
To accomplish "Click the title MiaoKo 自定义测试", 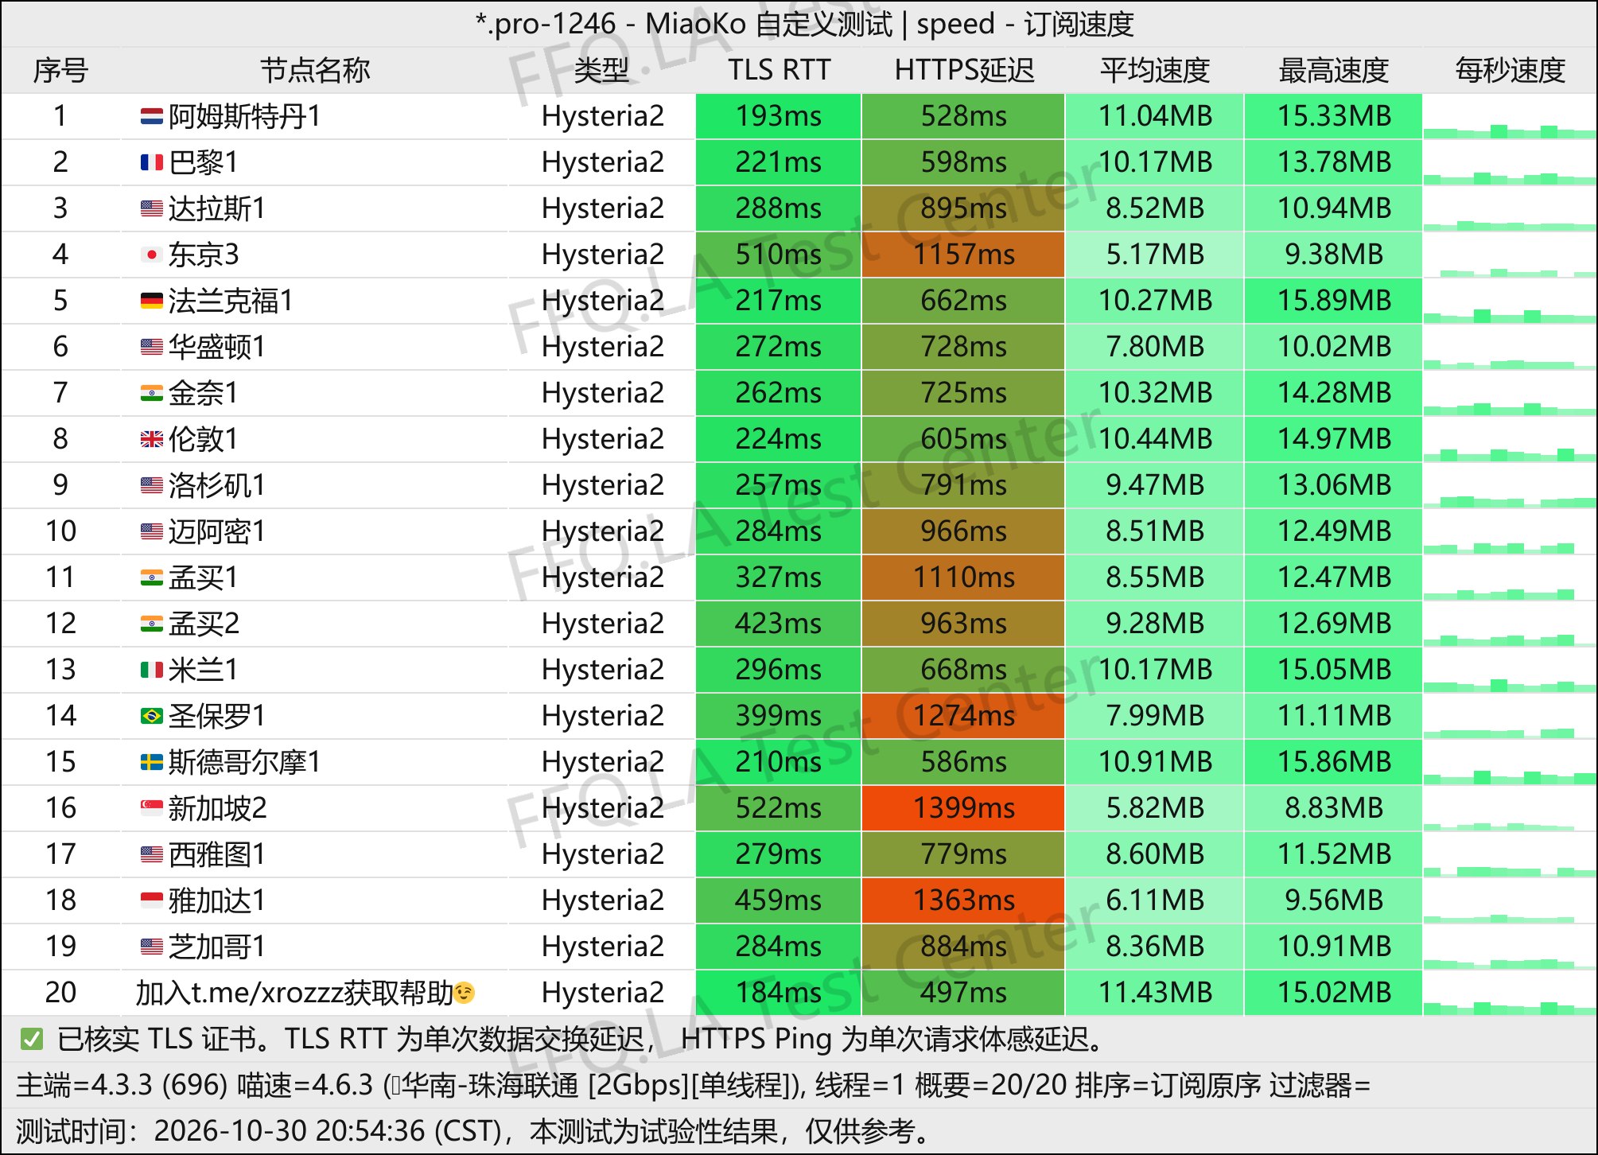I will click(x=768, y=25).
